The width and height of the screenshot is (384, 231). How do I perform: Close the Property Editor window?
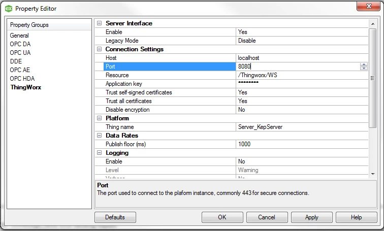(x=369, y=6)
